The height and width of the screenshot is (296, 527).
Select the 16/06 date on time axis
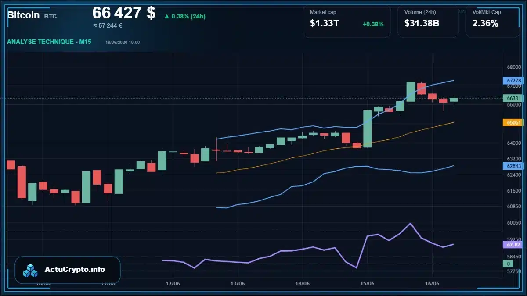[432, 284]
